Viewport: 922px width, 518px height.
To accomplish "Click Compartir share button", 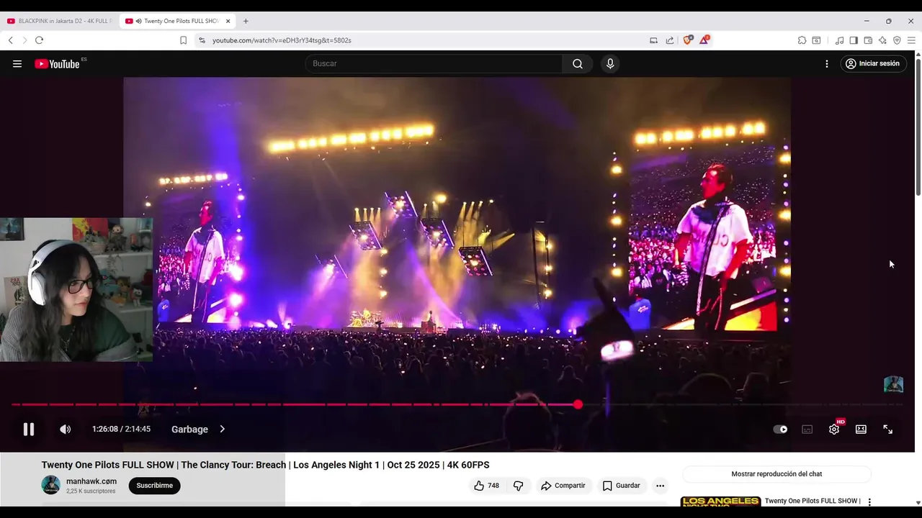I will click(563, 486).
